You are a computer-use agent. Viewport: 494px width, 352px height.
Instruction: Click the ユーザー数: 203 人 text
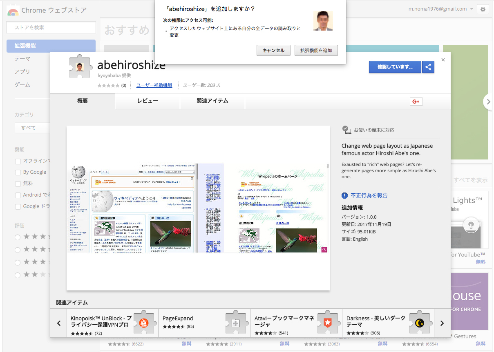tap(201, 85)
